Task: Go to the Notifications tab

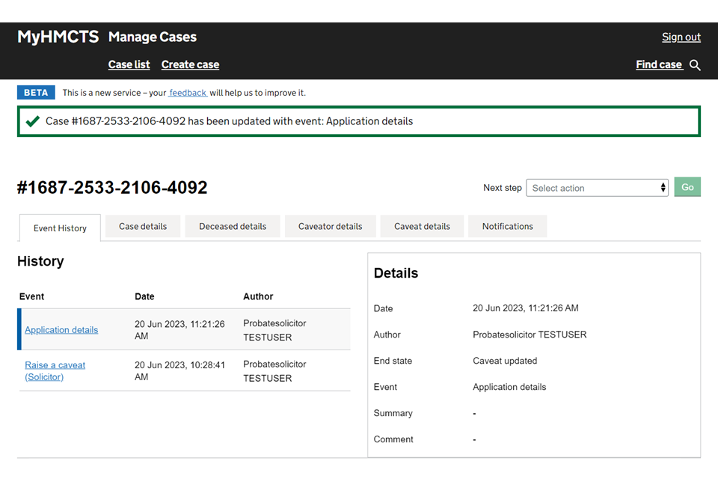Action: (x=507, y=226)
